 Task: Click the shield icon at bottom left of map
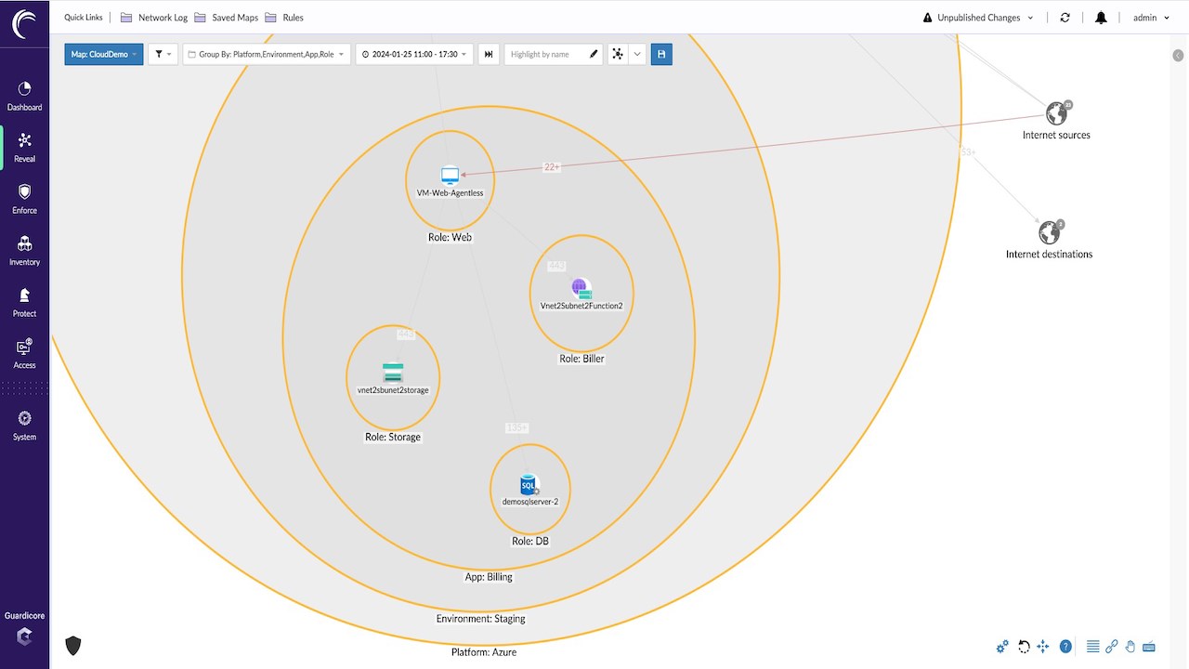coord(73,645)
